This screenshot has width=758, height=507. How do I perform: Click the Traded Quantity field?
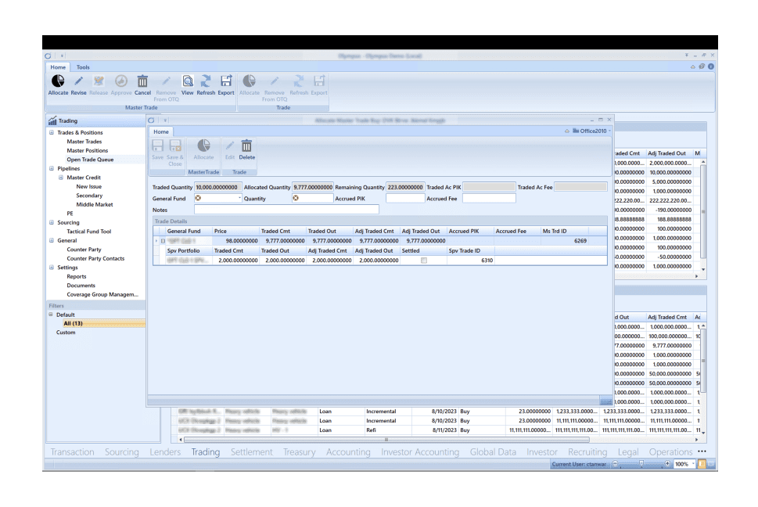[x=217, y=187]
